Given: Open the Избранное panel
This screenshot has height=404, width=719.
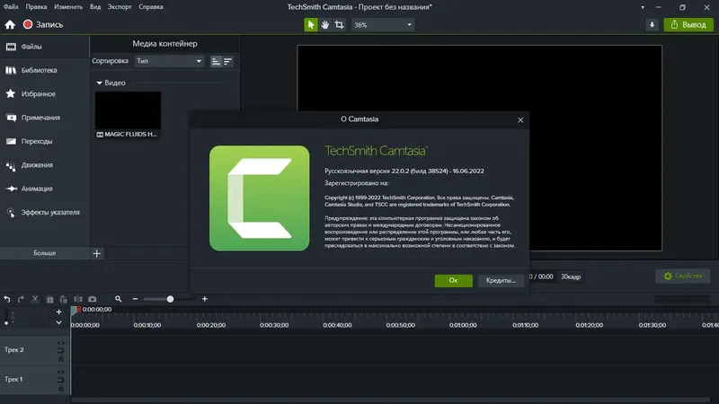Looking at the screenshot, I should click(44, 94).
